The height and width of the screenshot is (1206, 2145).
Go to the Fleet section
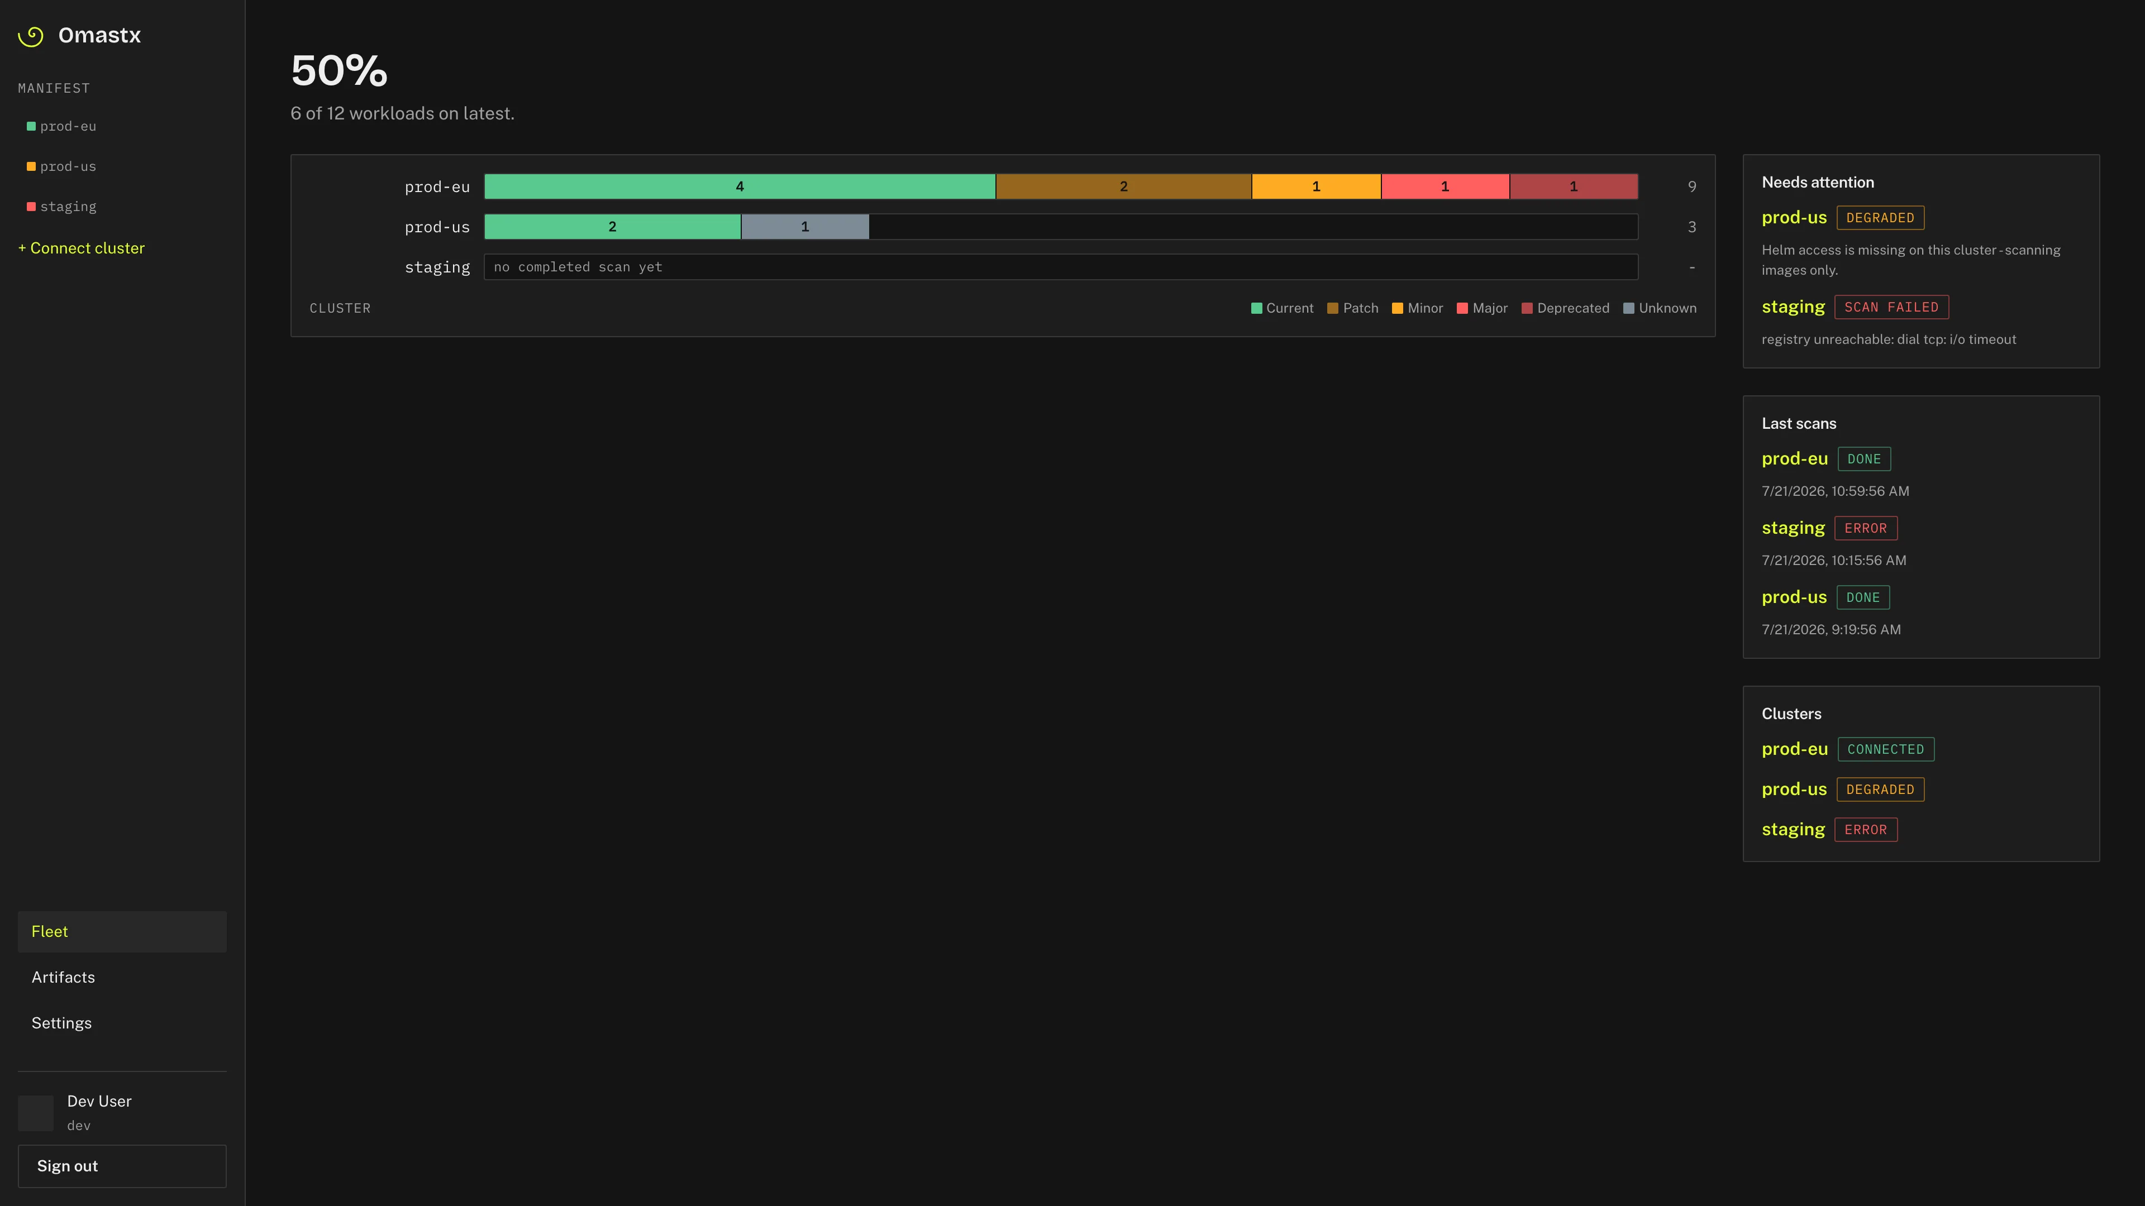click(x=122, y=931)
